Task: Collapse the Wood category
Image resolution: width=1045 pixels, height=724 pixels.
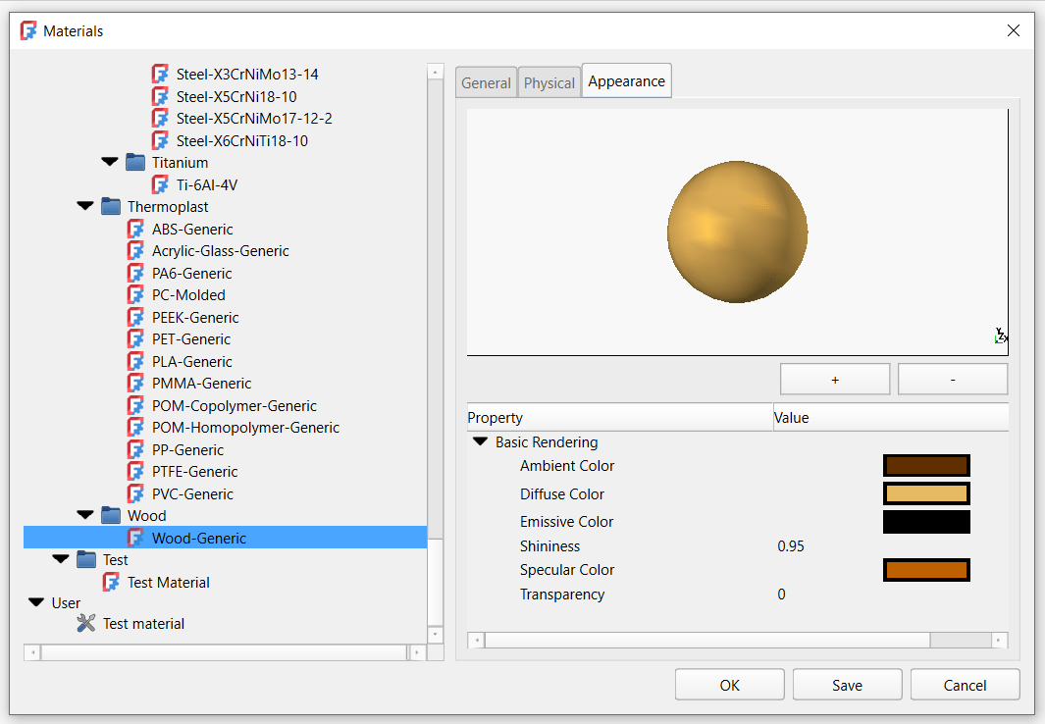Action: pos(84,515)
